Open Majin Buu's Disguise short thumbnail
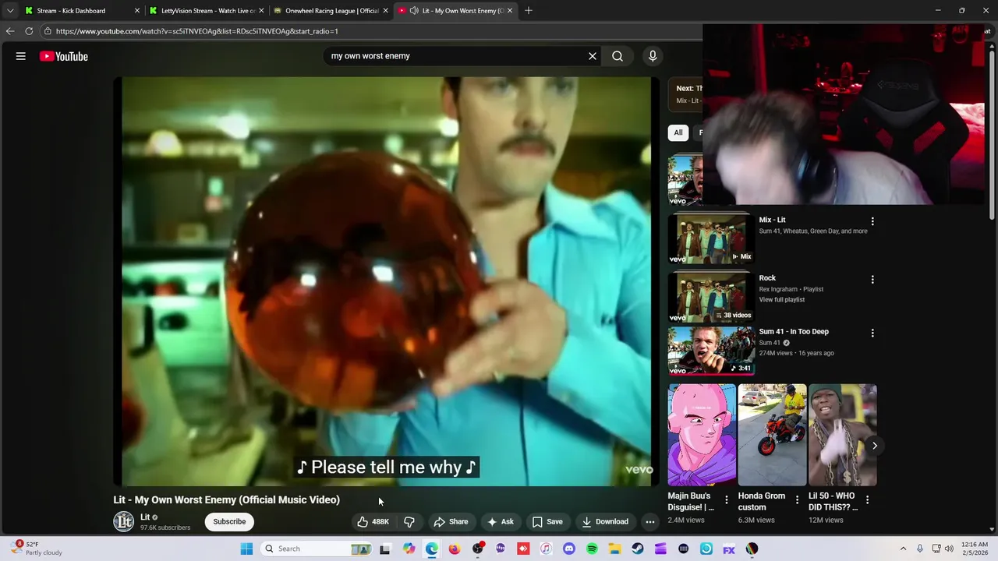Image resolution: width=998 pixels, height=561 pixels. (702, 435)
